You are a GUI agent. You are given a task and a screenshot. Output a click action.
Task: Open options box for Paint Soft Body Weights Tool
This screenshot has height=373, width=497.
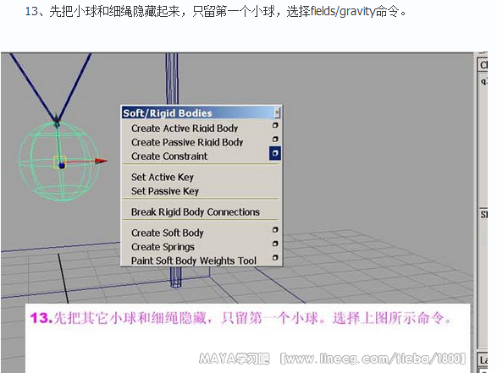(x=275, y=258)
